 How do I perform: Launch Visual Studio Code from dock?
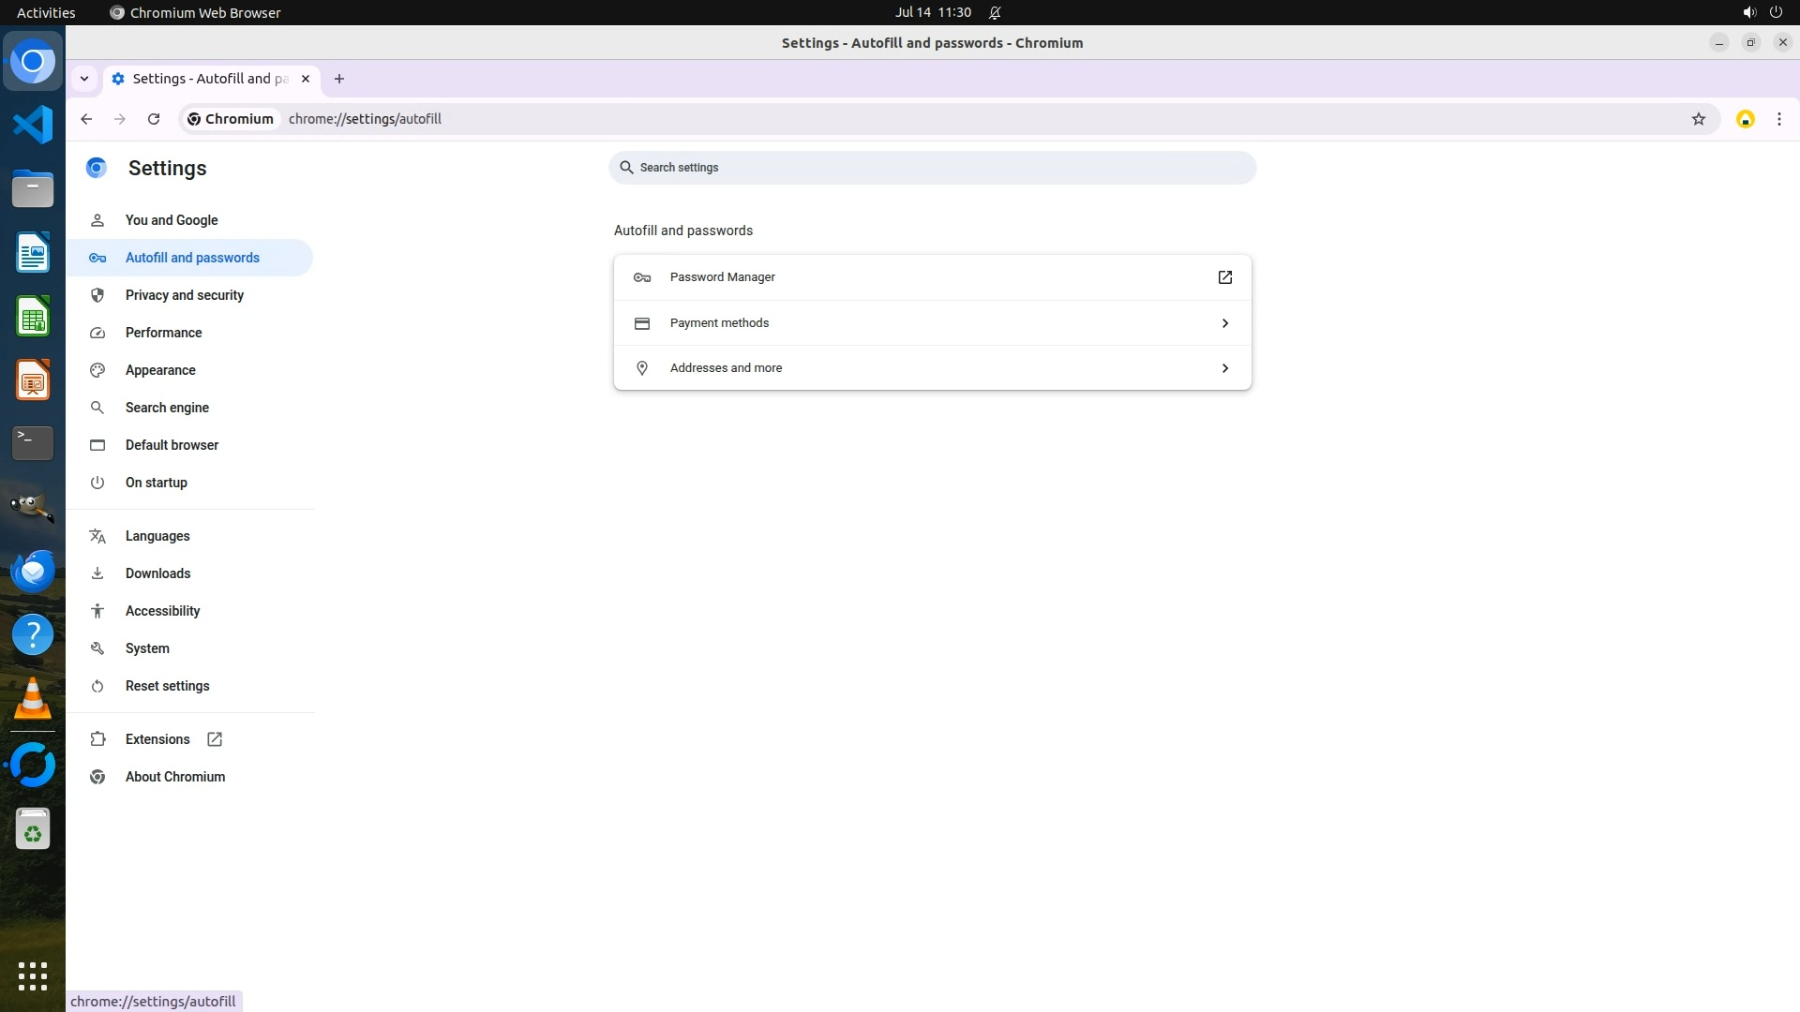click(x=33, y=125)
